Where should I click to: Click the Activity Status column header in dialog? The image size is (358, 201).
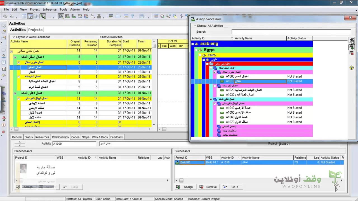coord(300,38)
